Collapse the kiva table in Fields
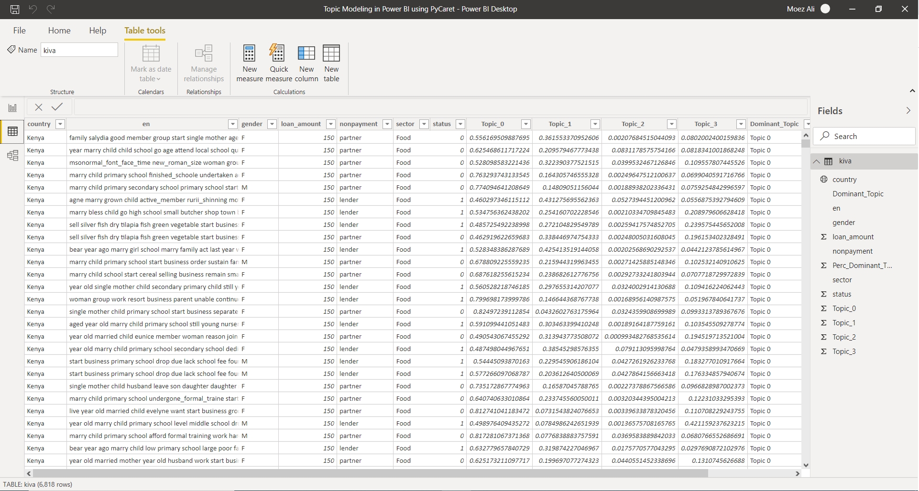Screen dimensions: 919x491 pyautogui.click(x=817, y=161)
